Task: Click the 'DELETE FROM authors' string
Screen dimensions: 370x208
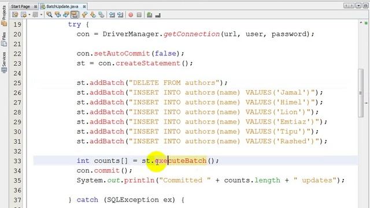Action: pyautogui.click(x=174, y=83)
